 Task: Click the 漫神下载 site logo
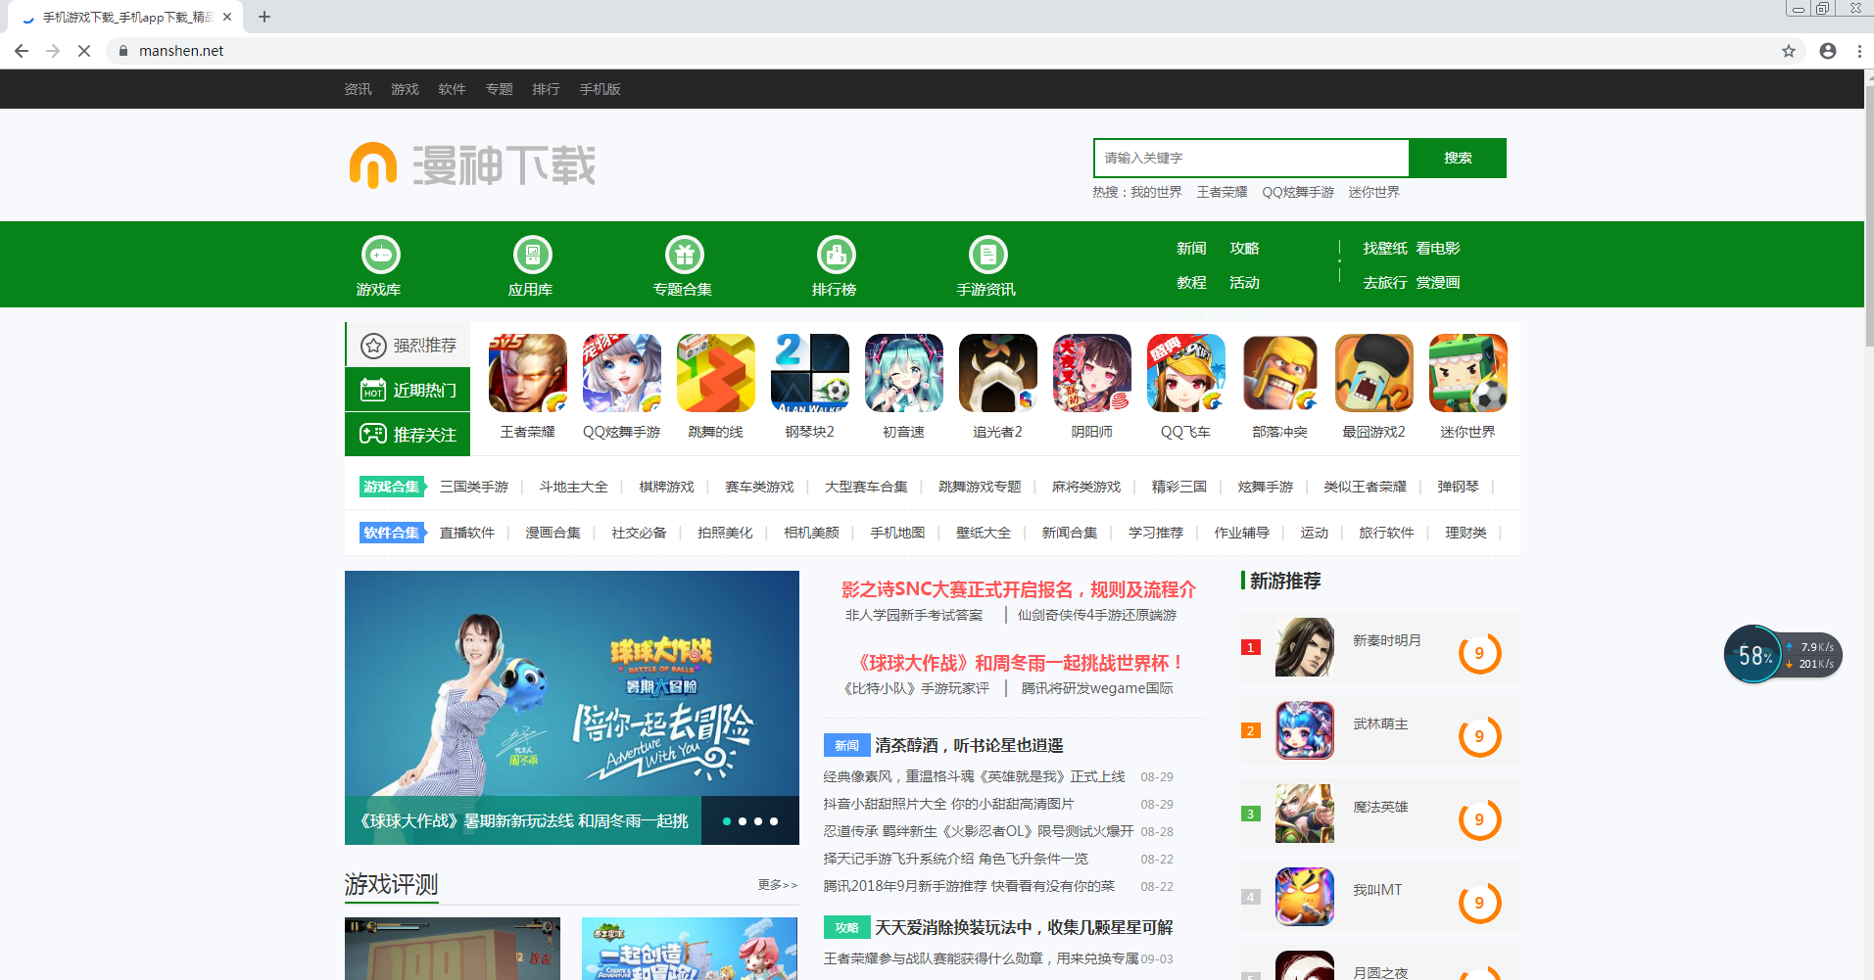coord(472,164)
